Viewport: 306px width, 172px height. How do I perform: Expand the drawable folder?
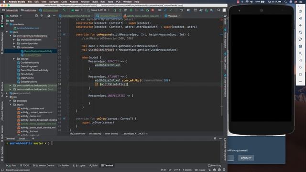coord(11,101)
